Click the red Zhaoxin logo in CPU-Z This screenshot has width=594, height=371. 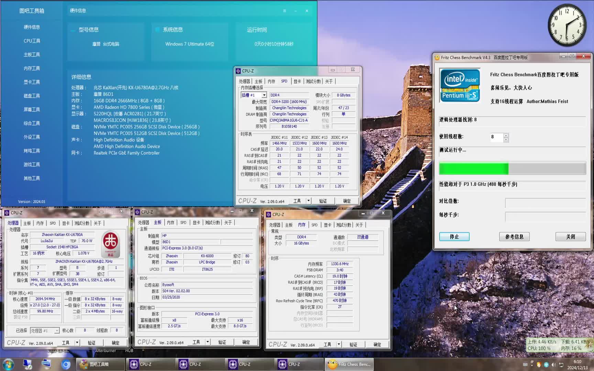[x=111, y=244]
